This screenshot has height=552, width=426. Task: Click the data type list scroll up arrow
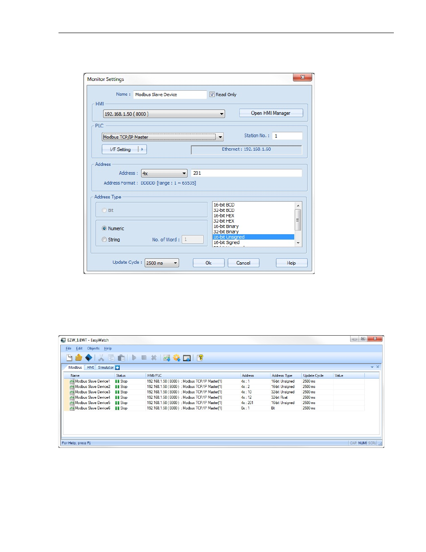298,205
